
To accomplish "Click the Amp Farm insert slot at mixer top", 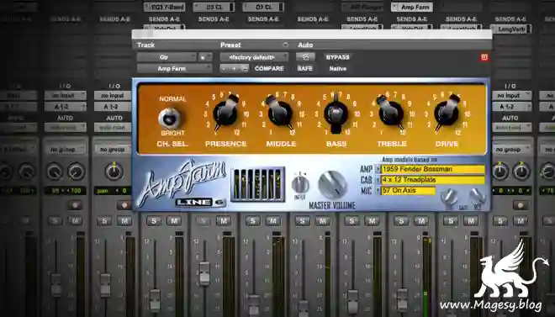I will tap(412, 7).
